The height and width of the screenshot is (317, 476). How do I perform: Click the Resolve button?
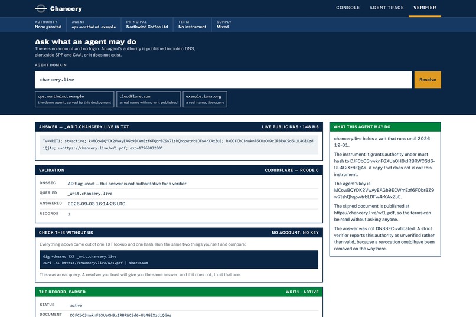point(428,80)
